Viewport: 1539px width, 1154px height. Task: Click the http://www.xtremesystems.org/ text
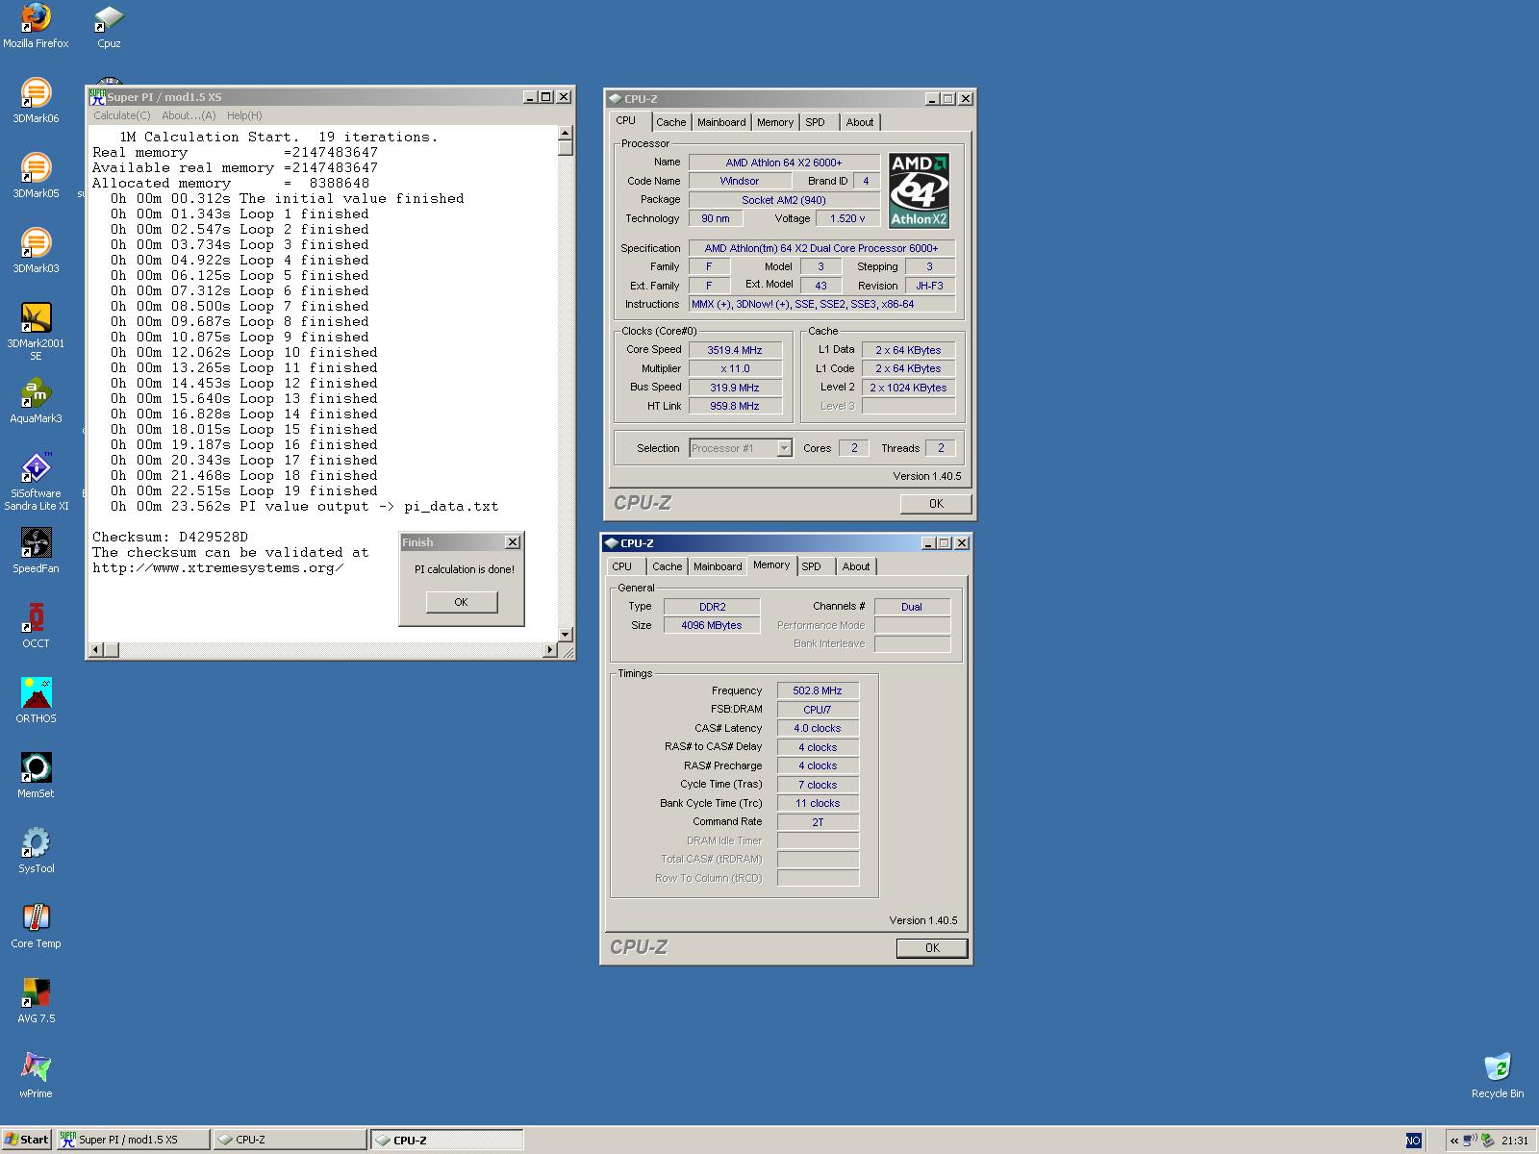[x=218, y=567]
